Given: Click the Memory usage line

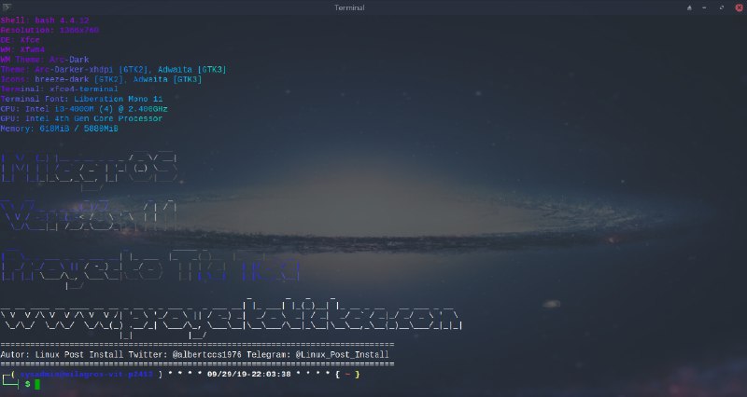Looking at the screenshot, I should (x=61, y=129).
